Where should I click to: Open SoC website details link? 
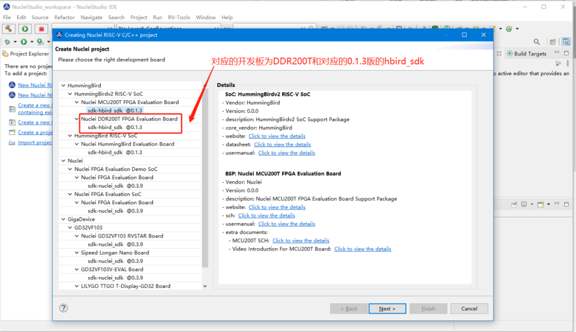coord(277,136)
